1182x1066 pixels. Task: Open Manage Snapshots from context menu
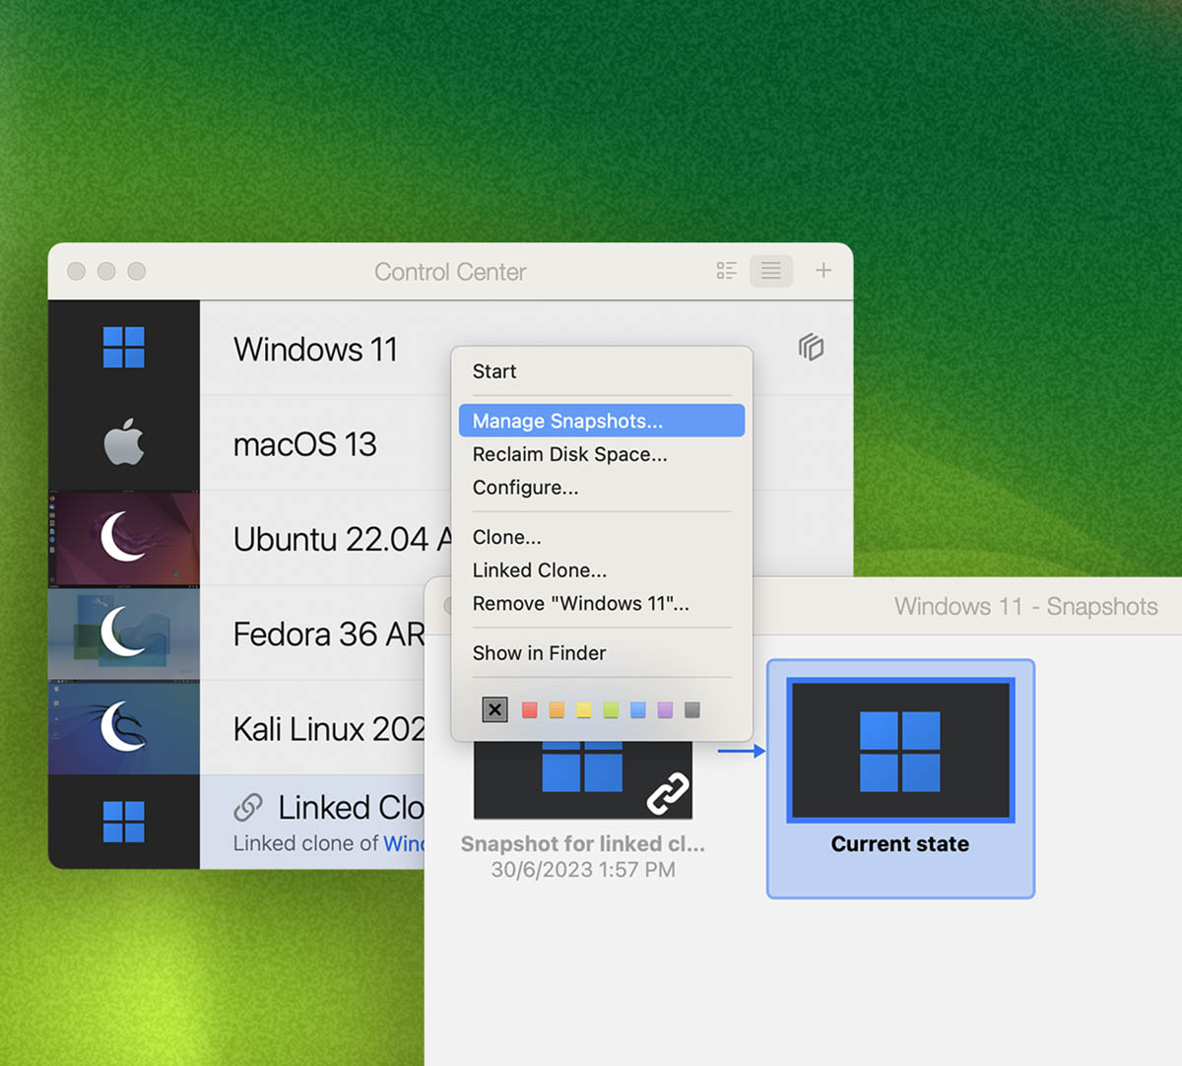tap(567, 421)
